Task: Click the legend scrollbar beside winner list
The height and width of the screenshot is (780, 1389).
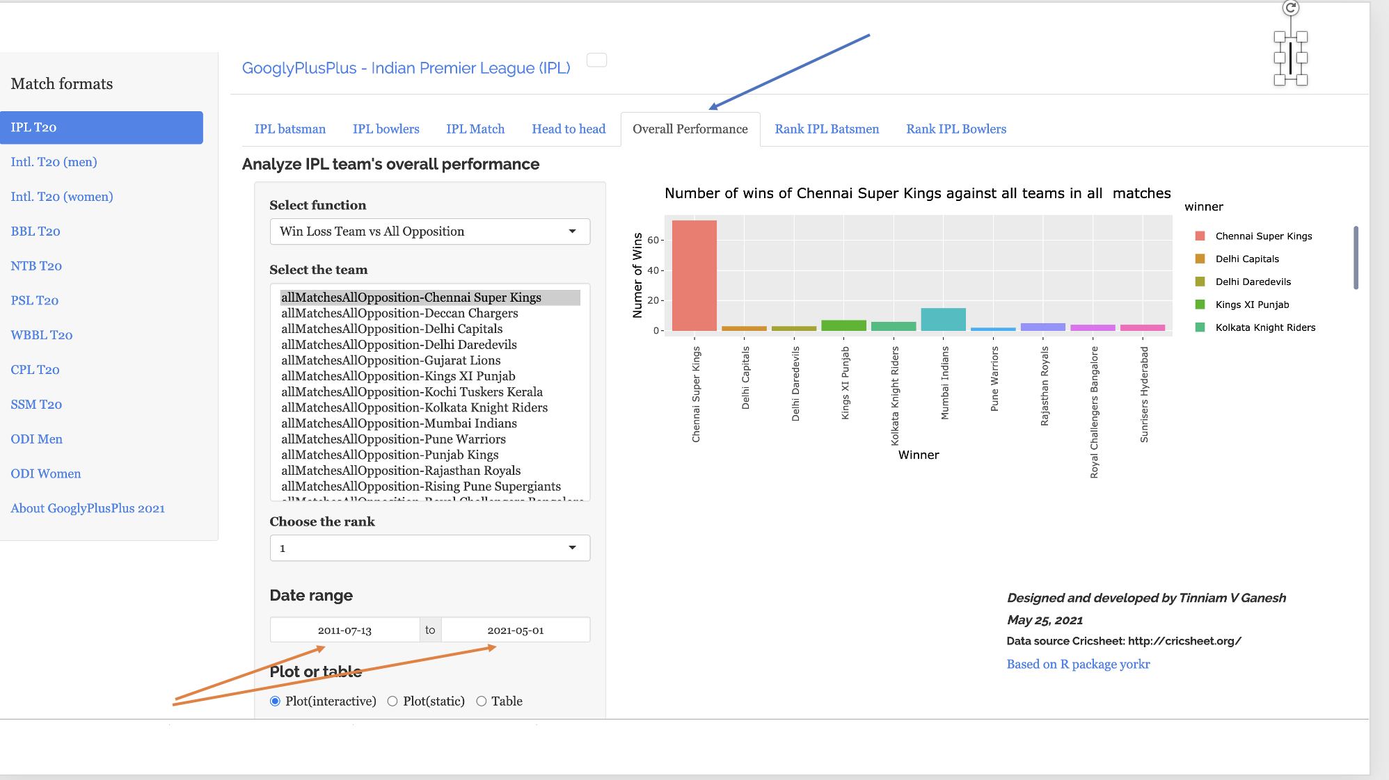Action: click(1356, 257)
